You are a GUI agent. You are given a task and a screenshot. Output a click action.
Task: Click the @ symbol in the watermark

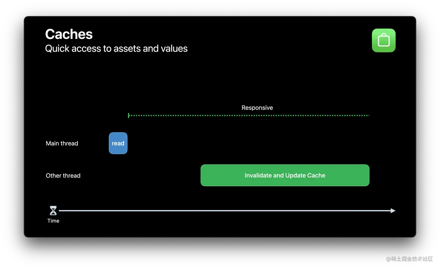click(x=388, y=259)
